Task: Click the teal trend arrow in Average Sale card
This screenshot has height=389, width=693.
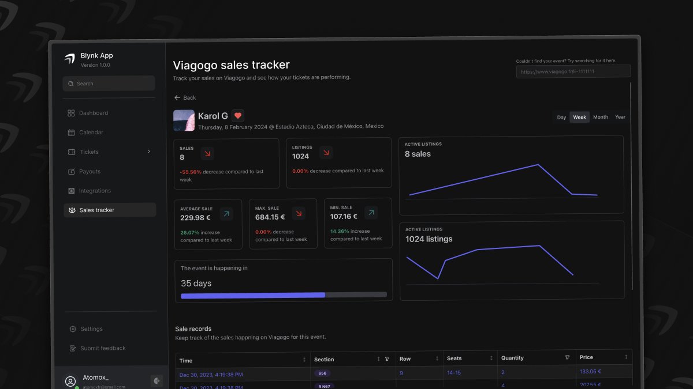Action: [x=226, y=214]
